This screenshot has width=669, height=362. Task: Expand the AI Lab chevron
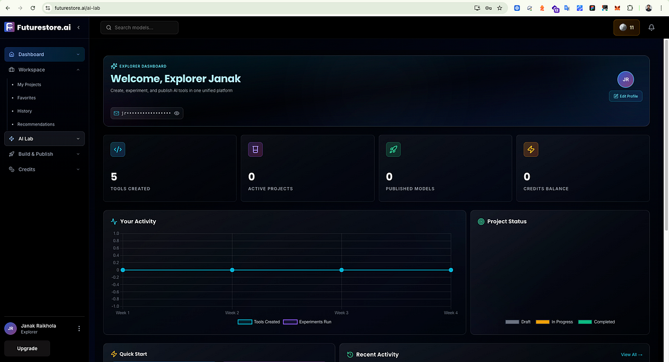coord(78,139)
